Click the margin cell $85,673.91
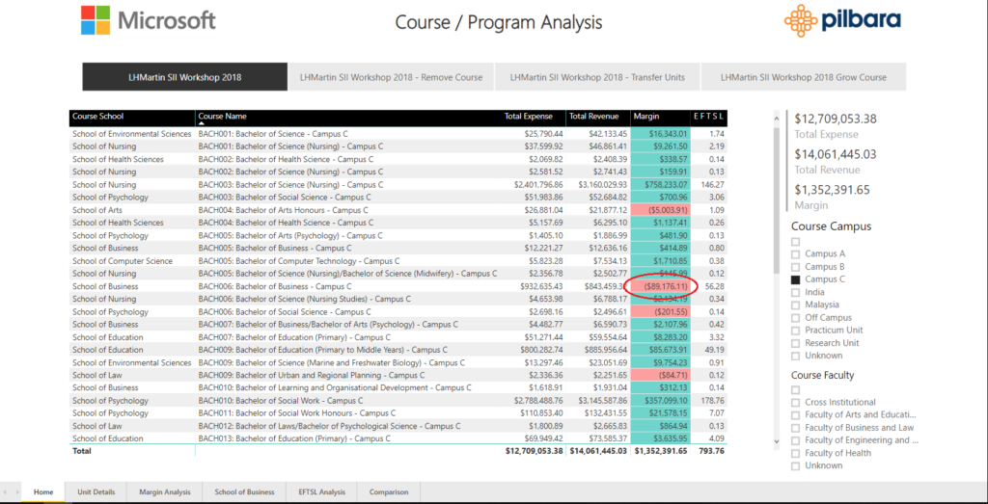The width and height of the screenshot is (988, 504). pyautogui.click(x=660, y=350)
